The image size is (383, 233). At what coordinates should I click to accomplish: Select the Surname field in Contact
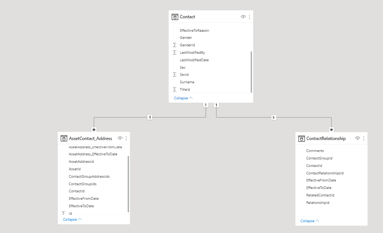(x=187, y=82)
